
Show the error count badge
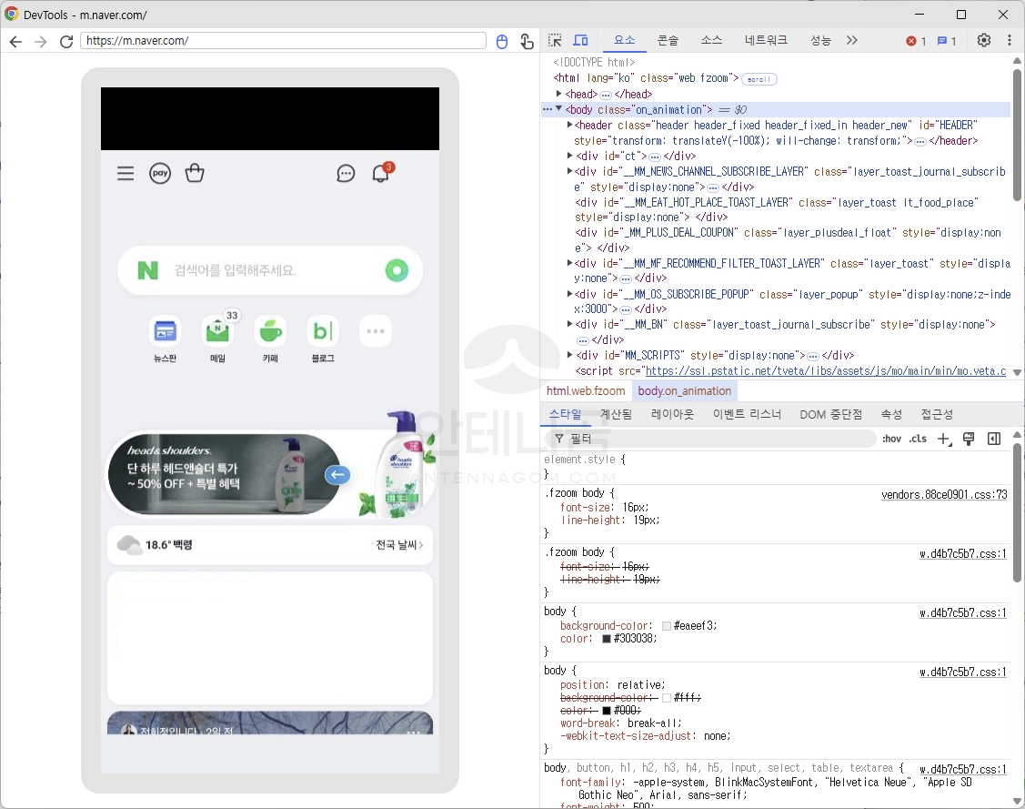point(916,41)
